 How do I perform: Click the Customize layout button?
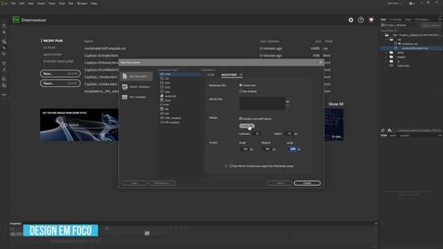[x=247, y=126]
